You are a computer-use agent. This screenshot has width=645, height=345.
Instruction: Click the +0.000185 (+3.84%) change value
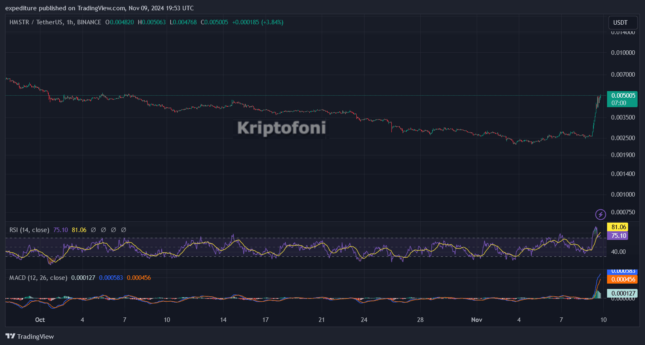coord(258,22)
